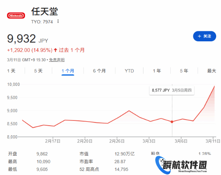Screen dimensions: 221x175
Task: Click the red data point on chart
Action: point(172,122)
